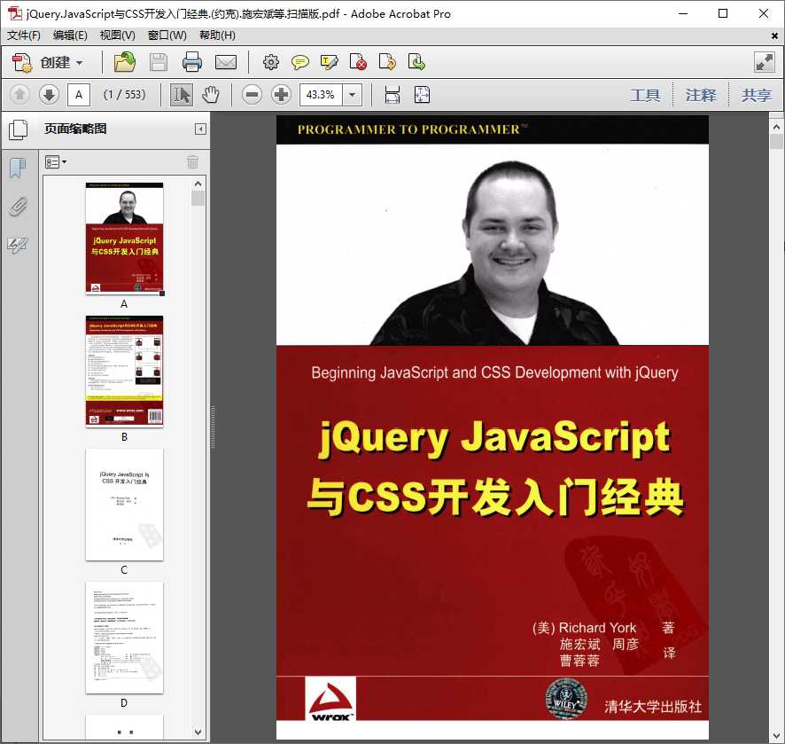Click the page count text (1 / 553)

pos(125,95)
